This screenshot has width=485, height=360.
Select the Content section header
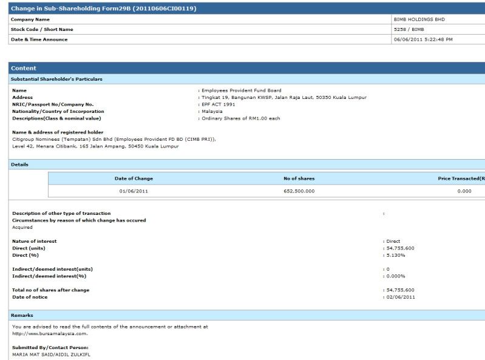[24, 68]
